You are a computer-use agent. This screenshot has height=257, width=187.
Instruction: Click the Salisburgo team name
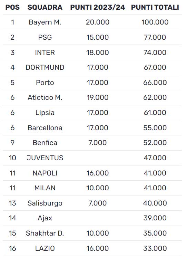[x=45, y=203]
